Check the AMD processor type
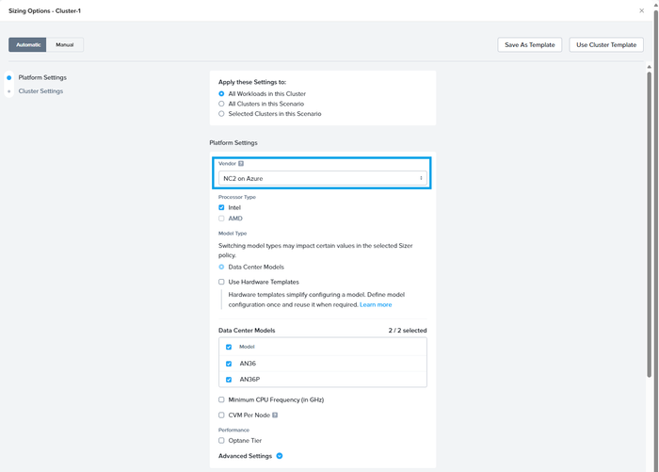The image size is (659, 472). (x=221, y=219)
